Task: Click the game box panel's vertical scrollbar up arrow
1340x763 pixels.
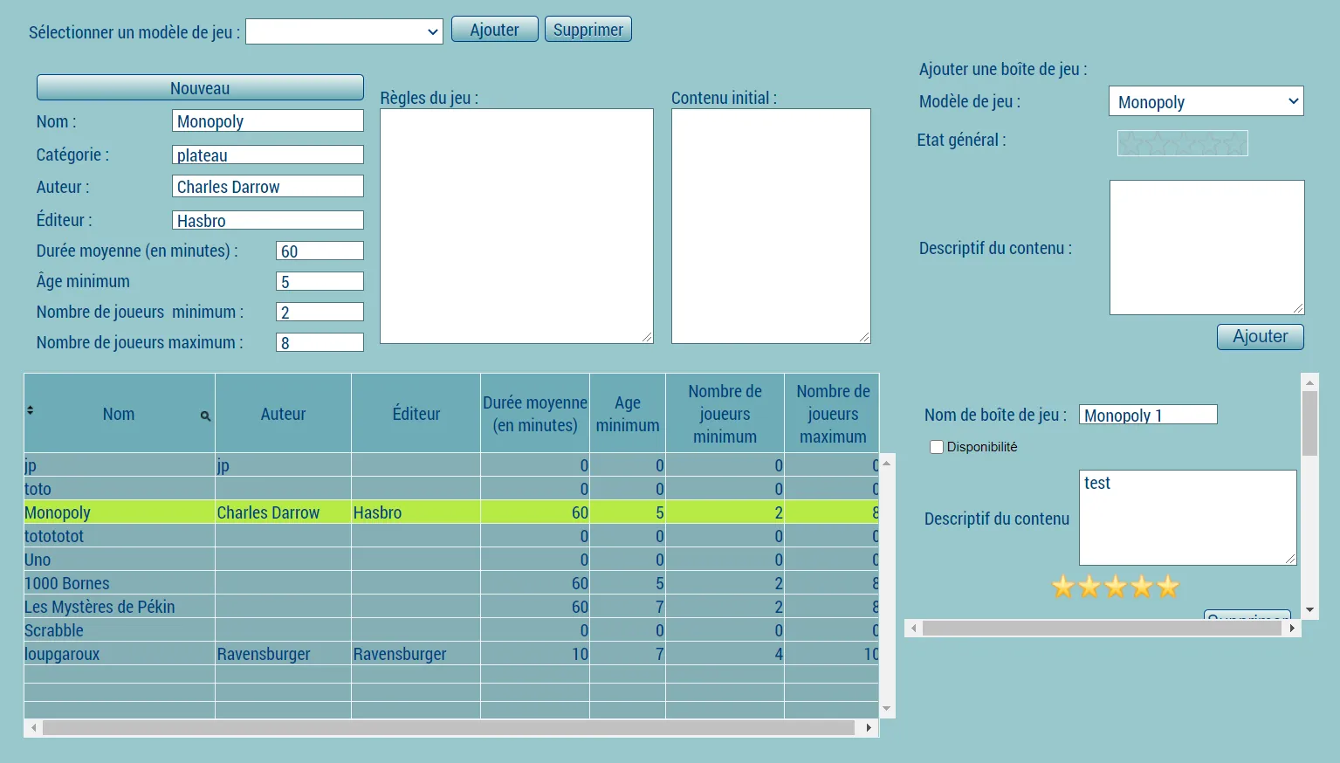Action: click(1309, 382)
